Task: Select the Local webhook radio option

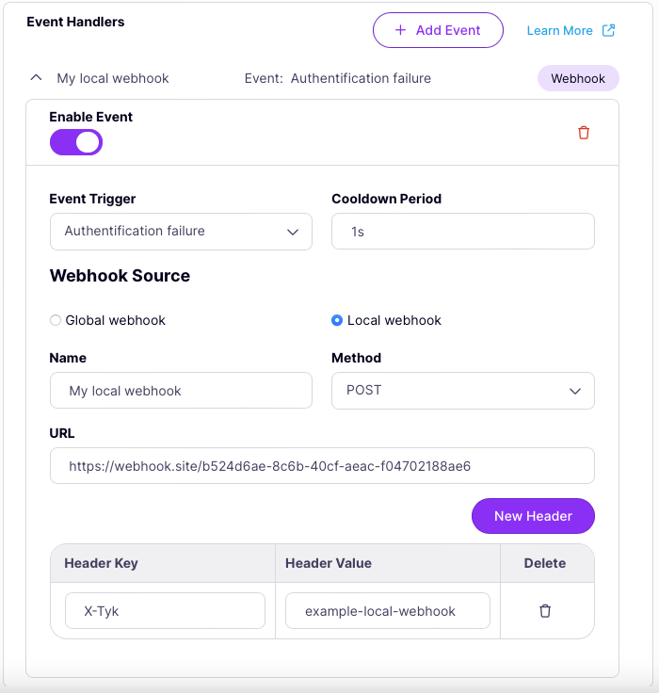Action: tap(337, 320)
